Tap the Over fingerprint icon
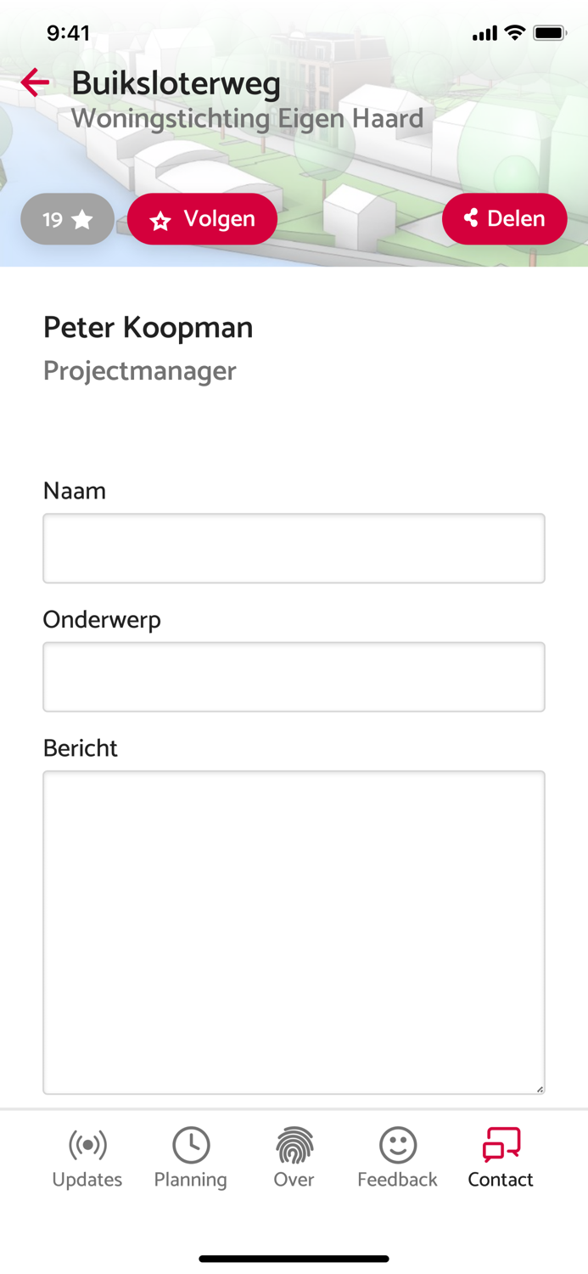This screenshot has height=1274, width=588. (294, 1145)
